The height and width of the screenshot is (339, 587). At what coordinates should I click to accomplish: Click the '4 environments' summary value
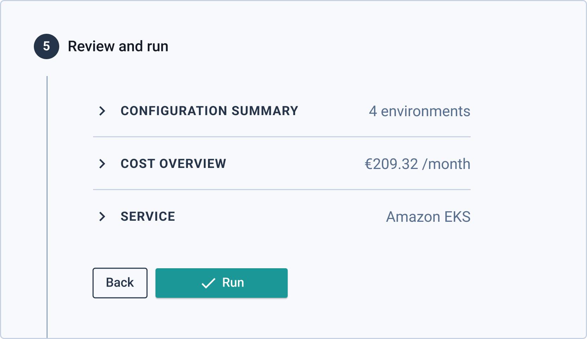tap(419, 111)
